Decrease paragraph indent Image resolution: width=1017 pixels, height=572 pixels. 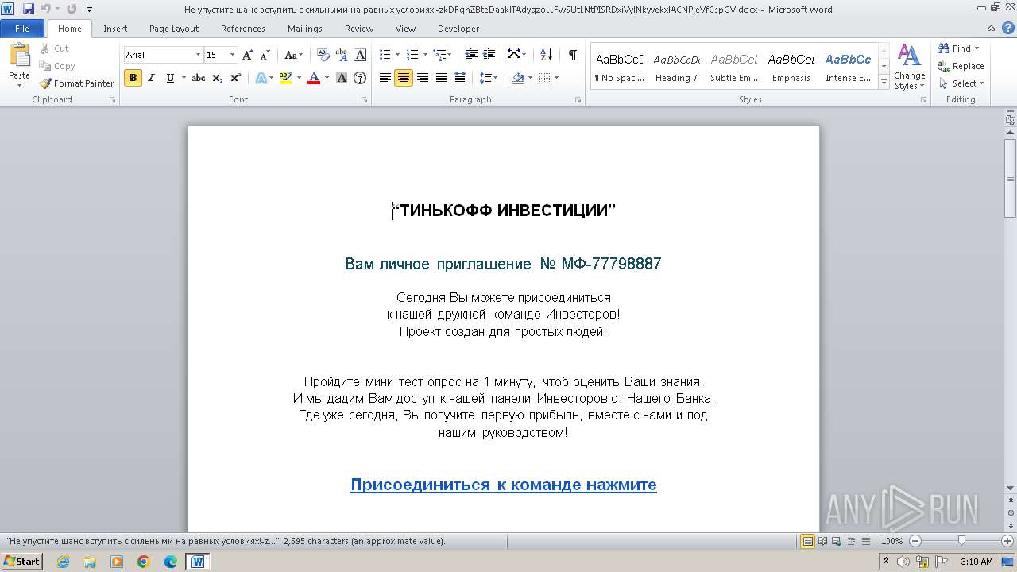pyautogui.click(x=471, y=55)
